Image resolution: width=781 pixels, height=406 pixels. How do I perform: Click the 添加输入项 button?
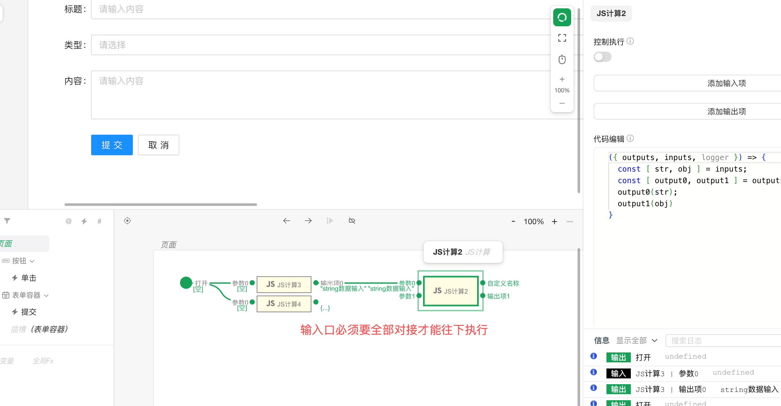pyautogui.click(x=726, y=83)
